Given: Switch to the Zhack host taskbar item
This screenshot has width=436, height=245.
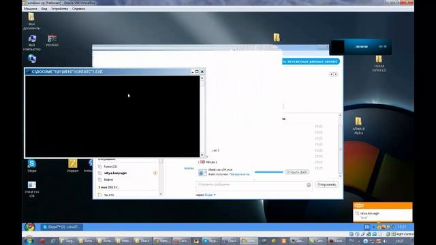Looking at the screenshot, I should 142,241.
